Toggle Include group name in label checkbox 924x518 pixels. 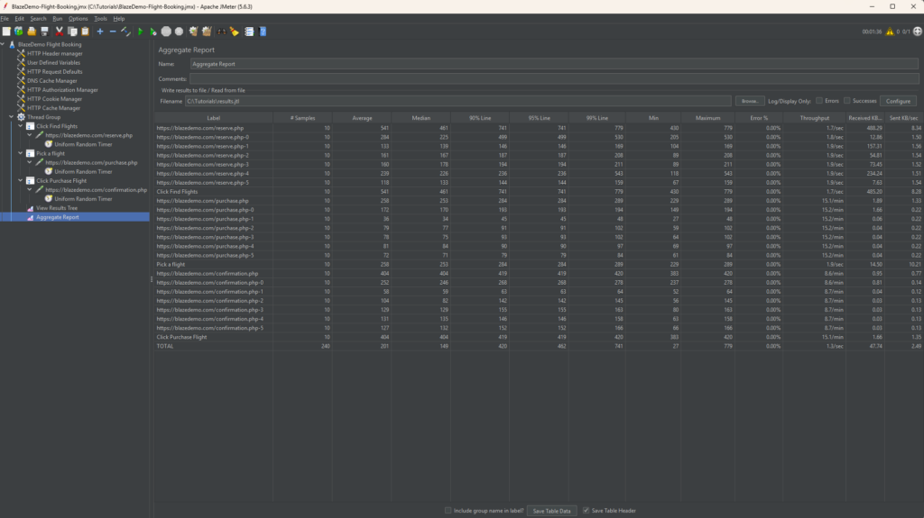(448, 511)
